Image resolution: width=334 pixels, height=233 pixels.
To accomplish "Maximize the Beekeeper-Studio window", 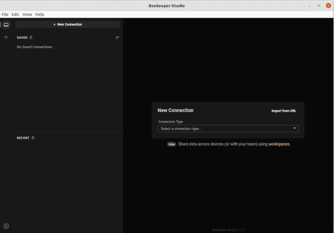I will [x=319, y=6].
